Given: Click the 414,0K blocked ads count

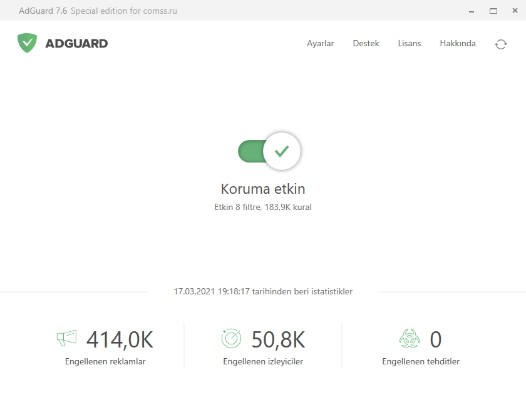Looking at the screenshot, I should (x=120, y=340).
